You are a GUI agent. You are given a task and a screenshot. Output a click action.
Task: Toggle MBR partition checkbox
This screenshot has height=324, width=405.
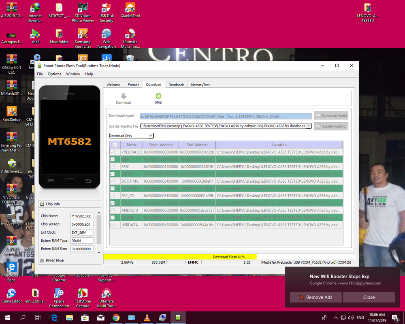pos(112,159)
